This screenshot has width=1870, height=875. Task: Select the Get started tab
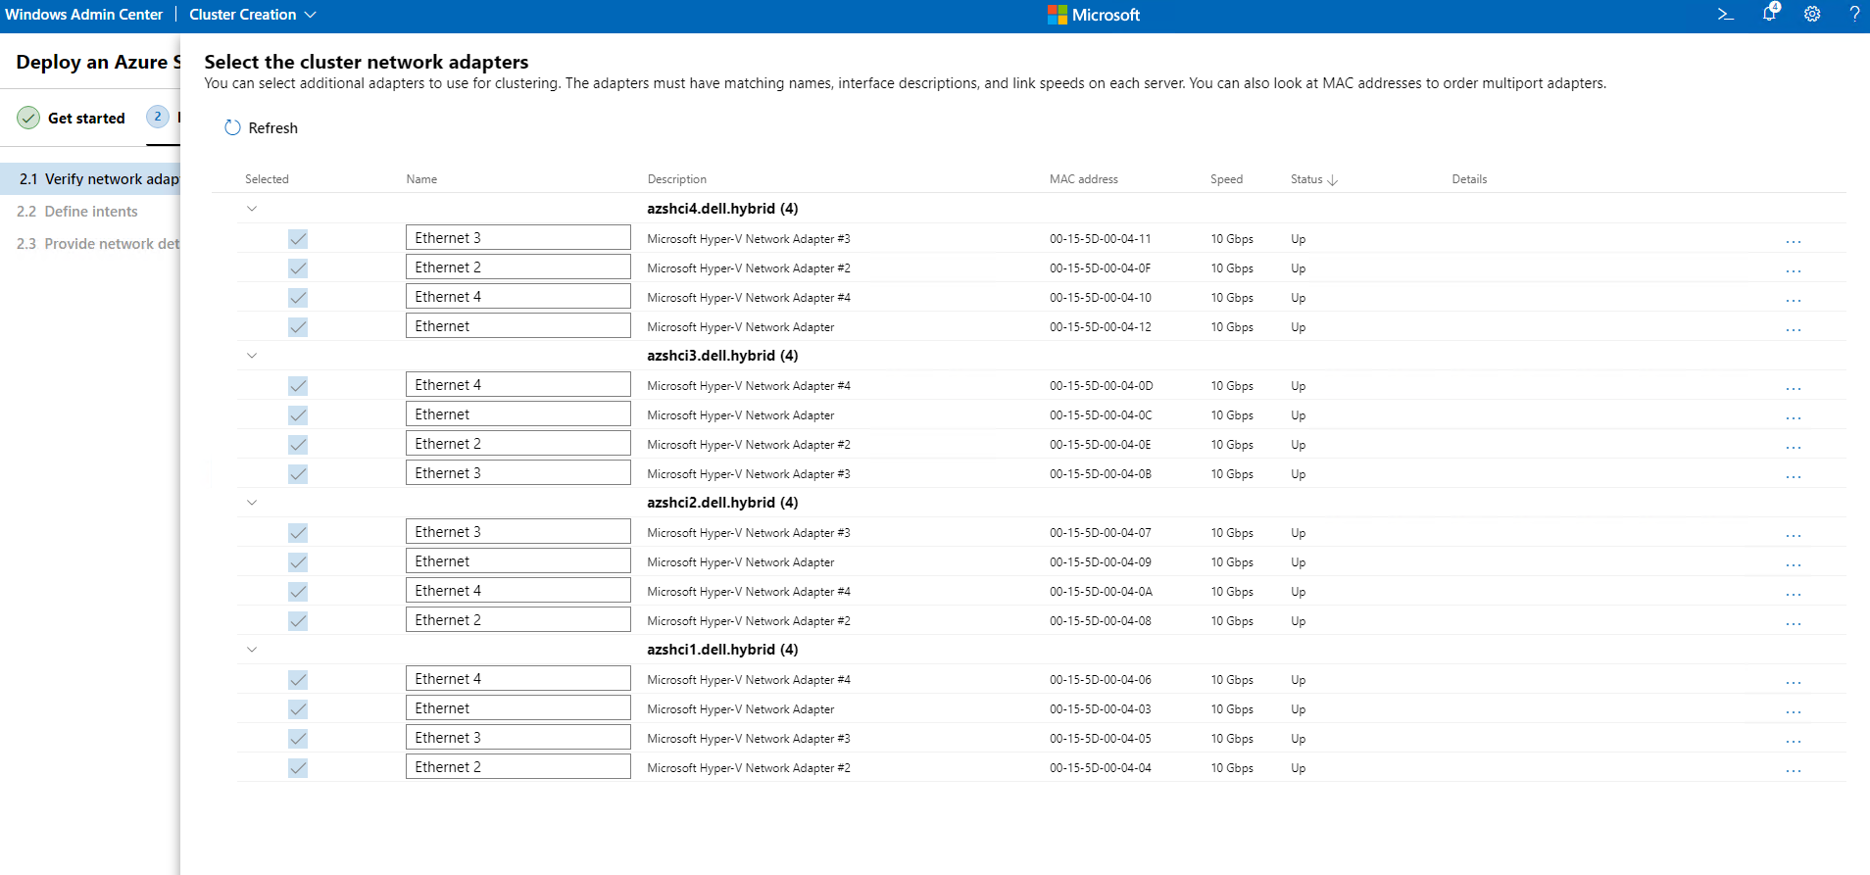point(72,119)
